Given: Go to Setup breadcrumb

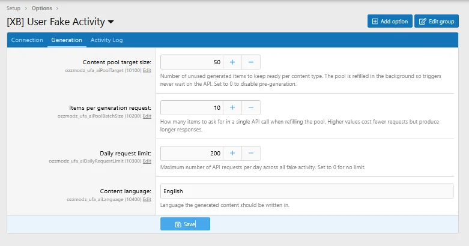Looking at the screenshot, I should [13, 8].
